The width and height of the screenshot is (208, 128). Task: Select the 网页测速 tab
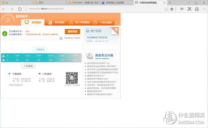pyautogui.click(x=56, y=23)
